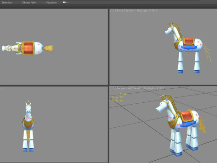The height and width of the screenshot is (163, 217).
Task: Open the Front viewport view name menu
Action: pos(120,10)
